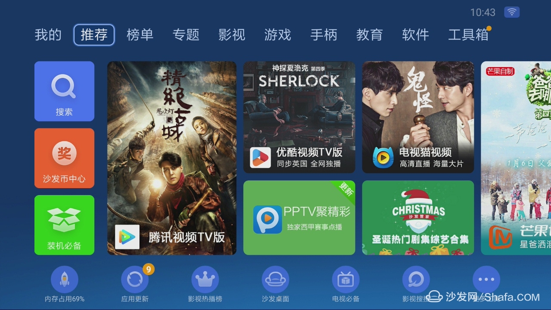Viewport: 551px width, 310px height.
Task: Open the 搜索 search tile
Action: tap(64, 91)
